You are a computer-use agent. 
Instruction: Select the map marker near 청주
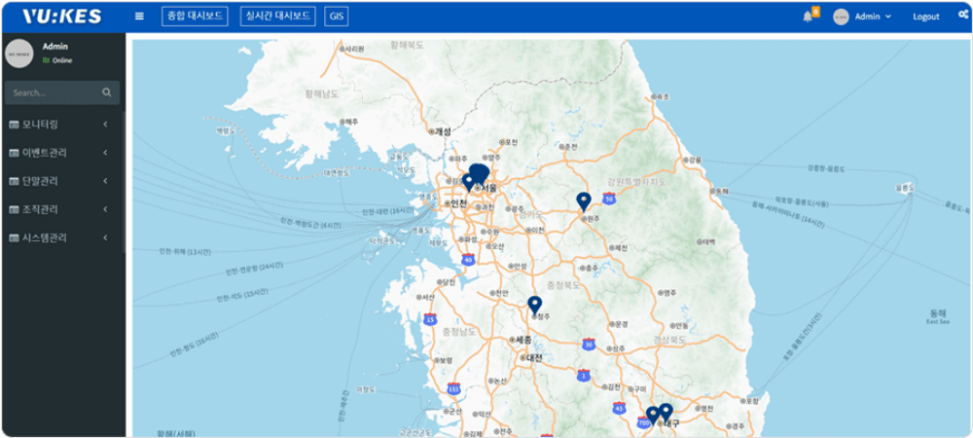point(534,305)
